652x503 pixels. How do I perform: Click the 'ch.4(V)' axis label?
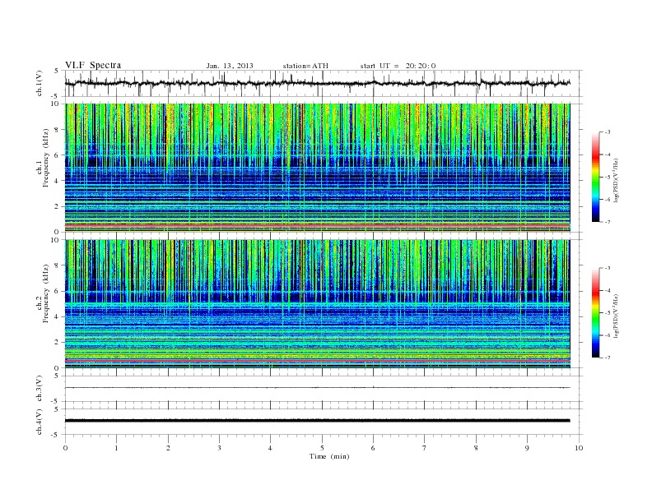coord(39,422)
